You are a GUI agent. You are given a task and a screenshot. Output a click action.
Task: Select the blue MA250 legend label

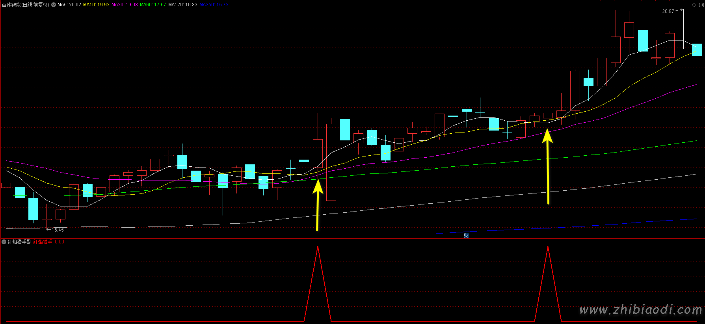[214, 5]
